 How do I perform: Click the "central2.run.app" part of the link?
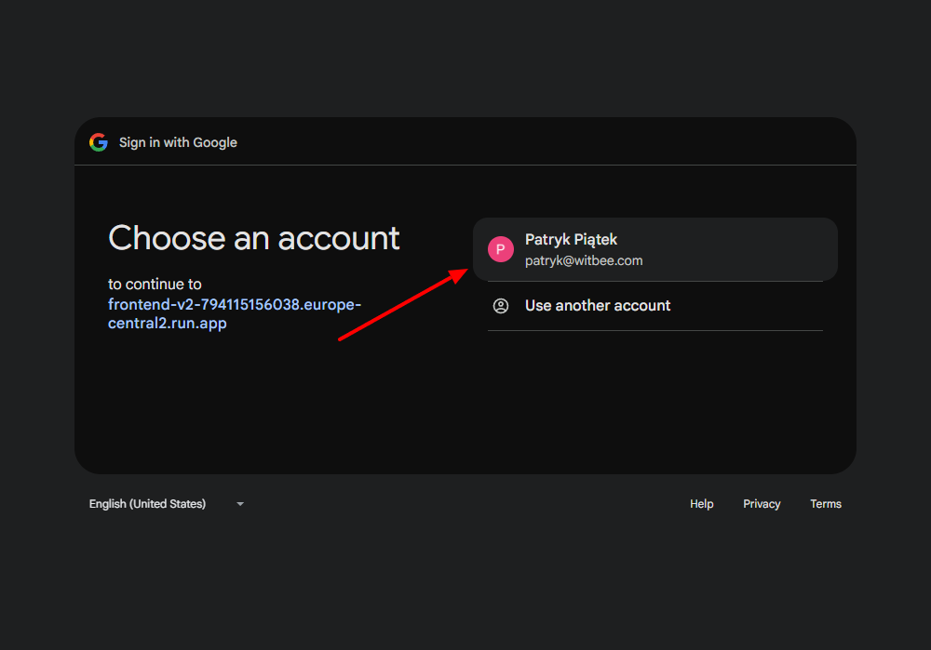pos(168,325)
